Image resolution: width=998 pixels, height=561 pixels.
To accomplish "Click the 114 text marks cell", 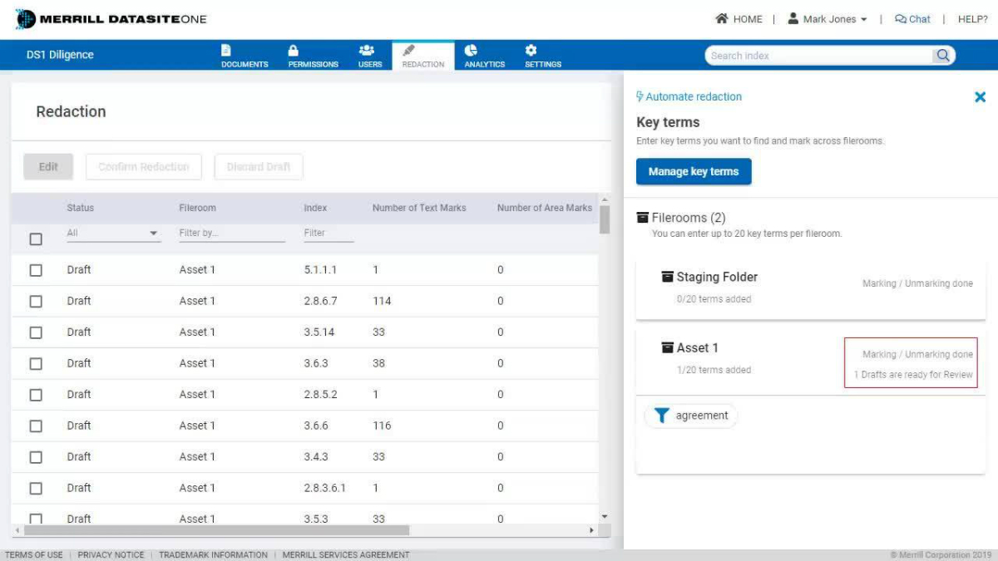I will 382,301.
